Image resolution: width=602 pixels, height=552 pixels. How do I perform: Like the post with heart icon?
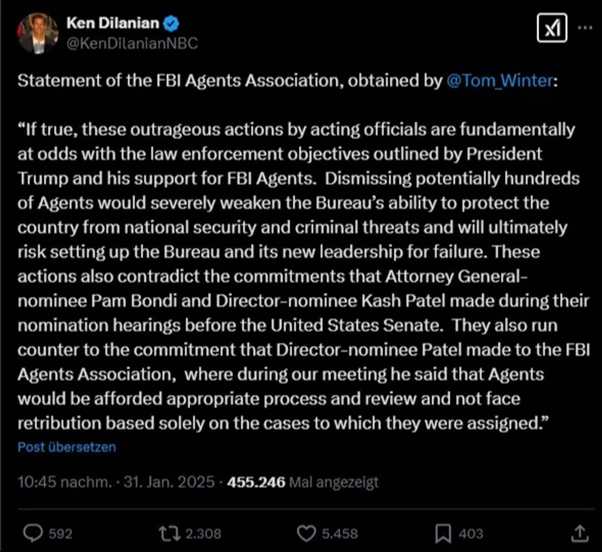pyautogui.click(x=306, y=533)
